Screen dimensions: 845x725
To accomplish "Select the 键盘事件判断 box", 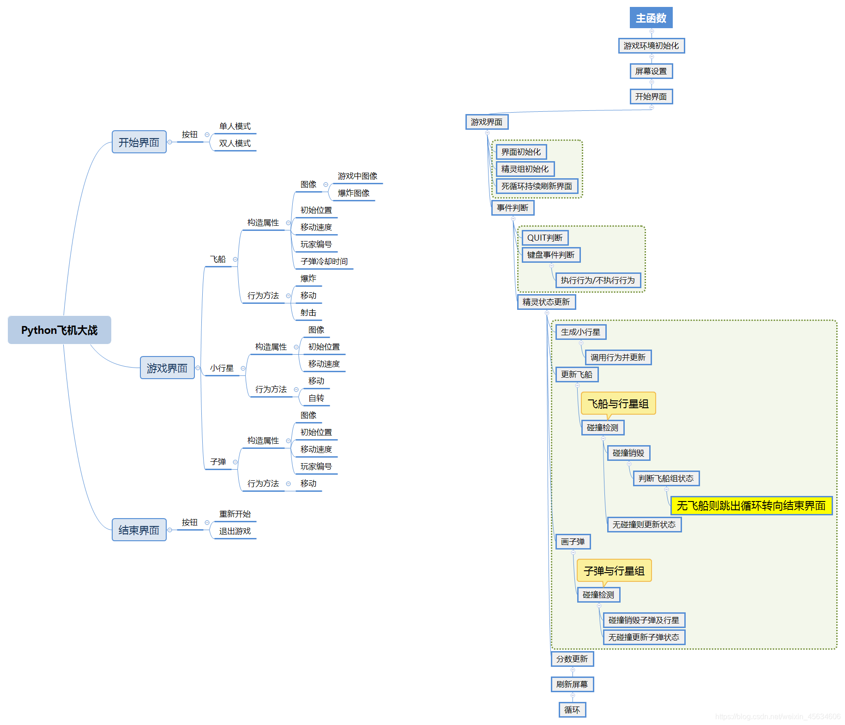I will point(551,255).
